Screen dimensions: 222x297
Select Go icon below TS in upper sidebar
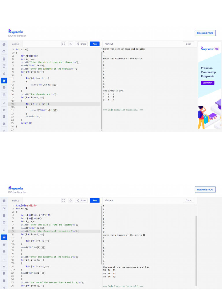click(4, 117)
